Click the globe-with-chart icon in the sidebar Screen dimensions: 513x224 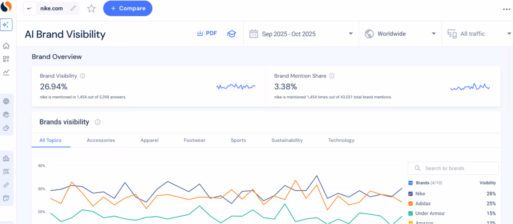point(6,115)
